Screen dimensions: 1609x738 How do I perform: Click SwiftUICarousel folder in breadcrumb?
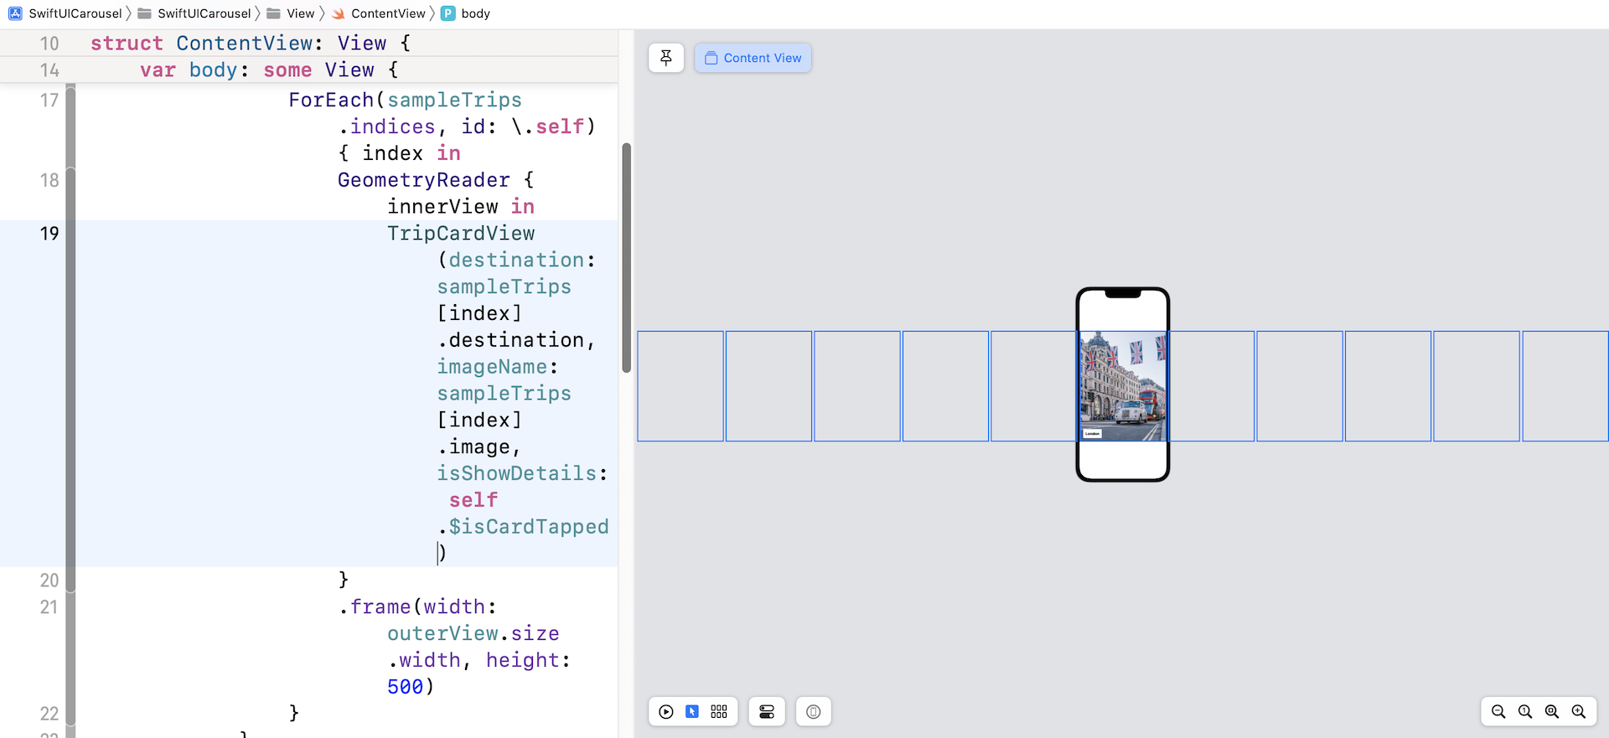click(x=194, y=13)
